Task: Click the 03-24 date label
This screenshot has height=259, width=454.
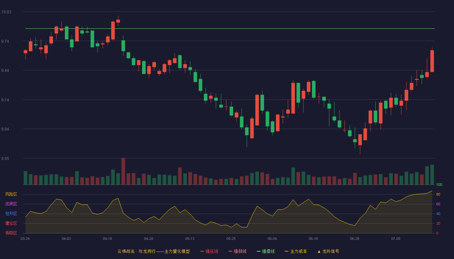Action: click(25, 239)
